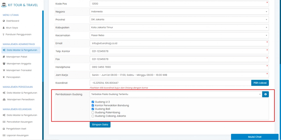Open the Provinsi dropdown
The height and width of the screenshot is (140, 281).
pyautogui.click(x=179, y=19)
